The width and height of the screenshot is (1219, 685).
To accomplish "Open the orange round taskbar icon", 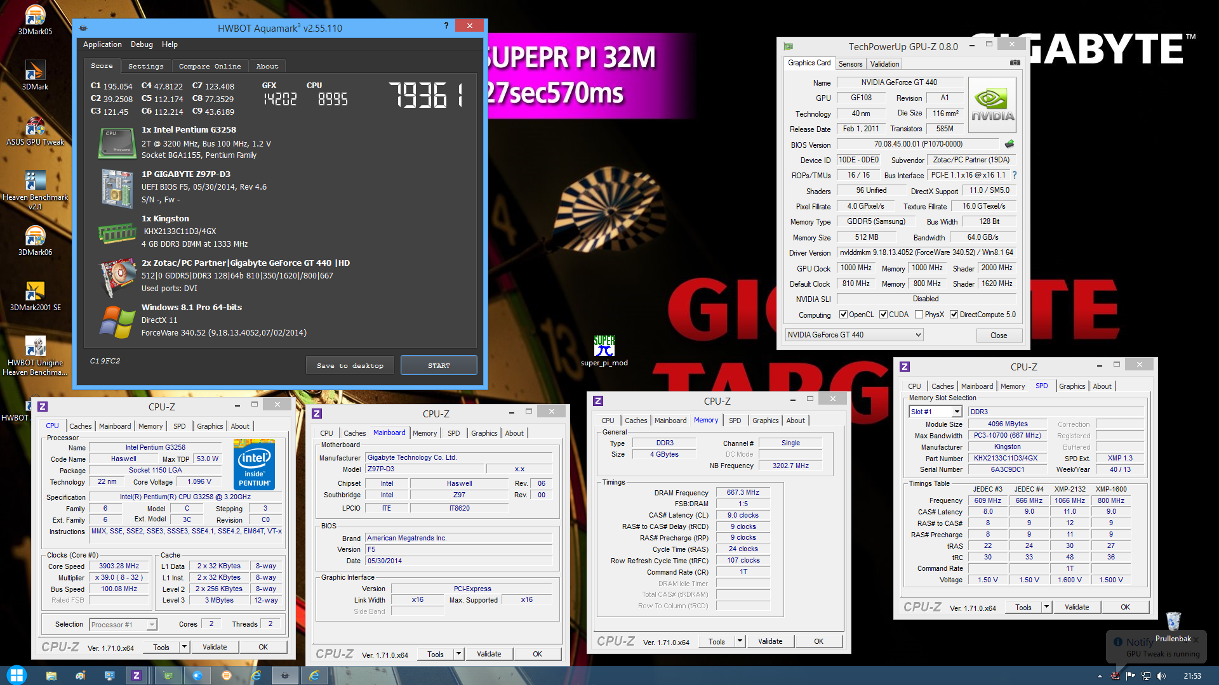I will tap(226, 675).
